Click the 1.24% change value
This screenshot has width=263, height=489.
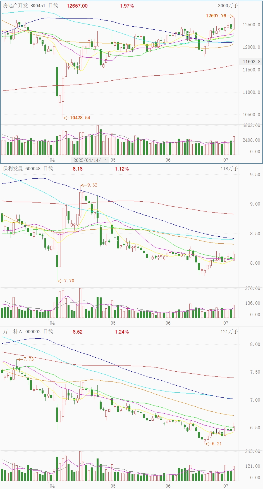tap(122, 332)
